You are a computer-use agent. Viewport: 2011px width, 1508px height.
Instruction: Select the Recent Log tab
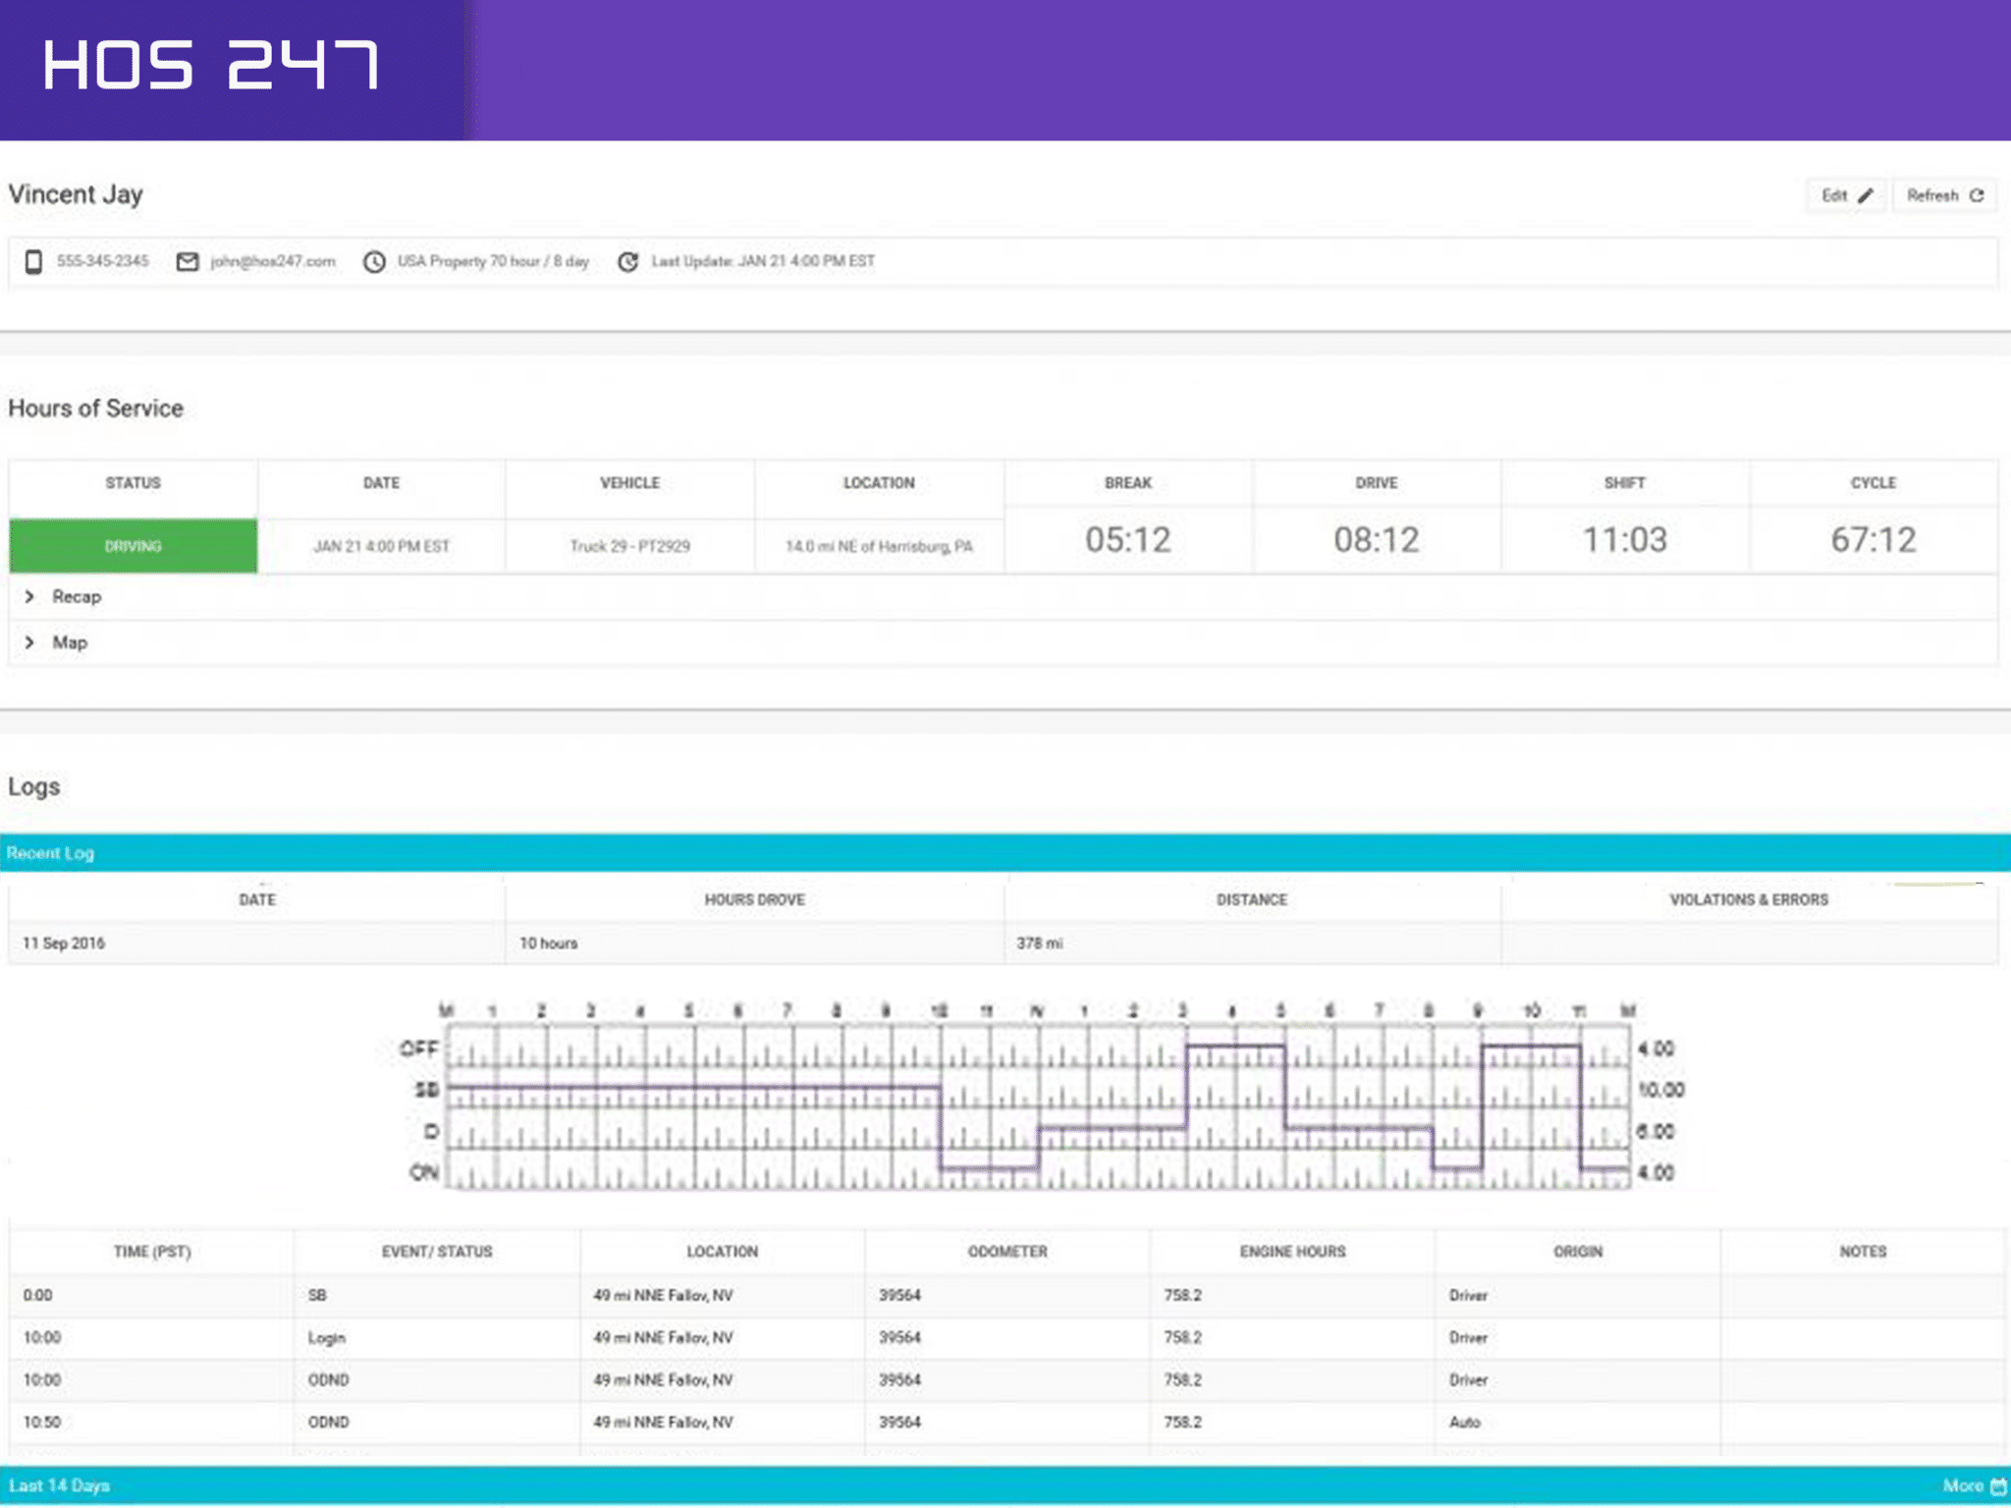tap(49, 852)
